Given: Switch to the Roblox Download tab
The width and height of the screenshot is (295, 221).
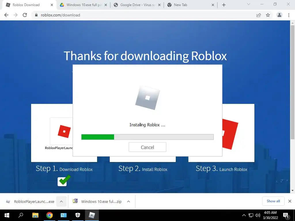Looking at the screenshot, I should click(26, 5).
